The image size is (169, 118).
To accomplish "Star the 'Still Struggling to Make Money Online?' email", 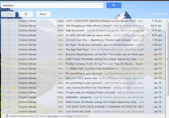I will click(x=9, y=26).
